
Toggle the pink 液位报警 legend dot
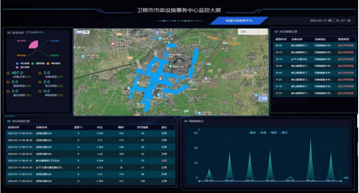click(x=17, y=67)
